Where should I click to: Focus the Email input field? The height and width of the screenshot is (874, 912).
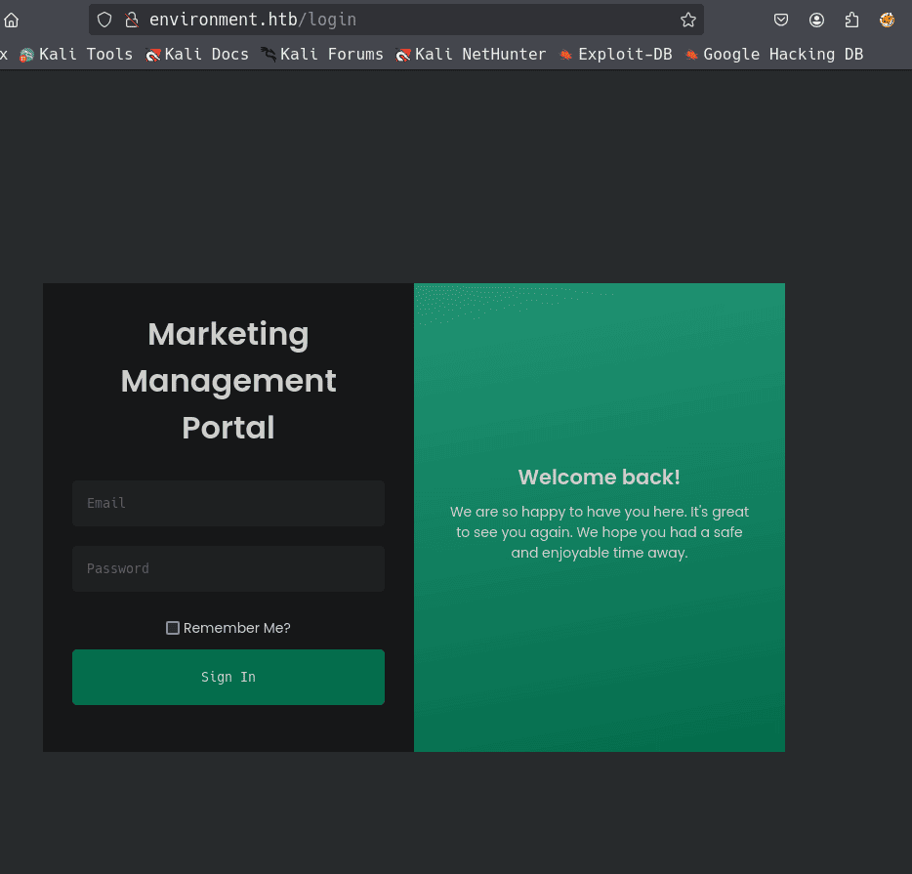pyautogui.click(x=228, y=503)
